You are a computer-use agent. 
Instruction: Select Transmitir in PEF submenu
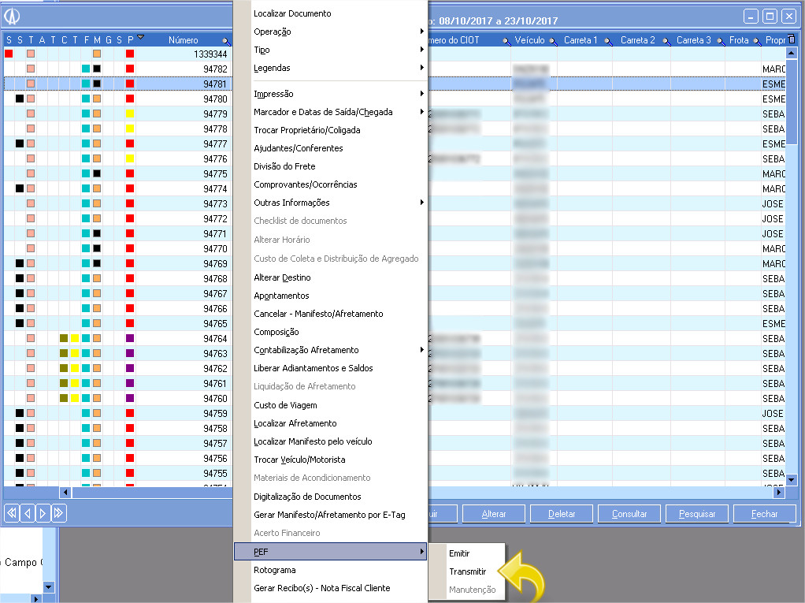[468, 571]
